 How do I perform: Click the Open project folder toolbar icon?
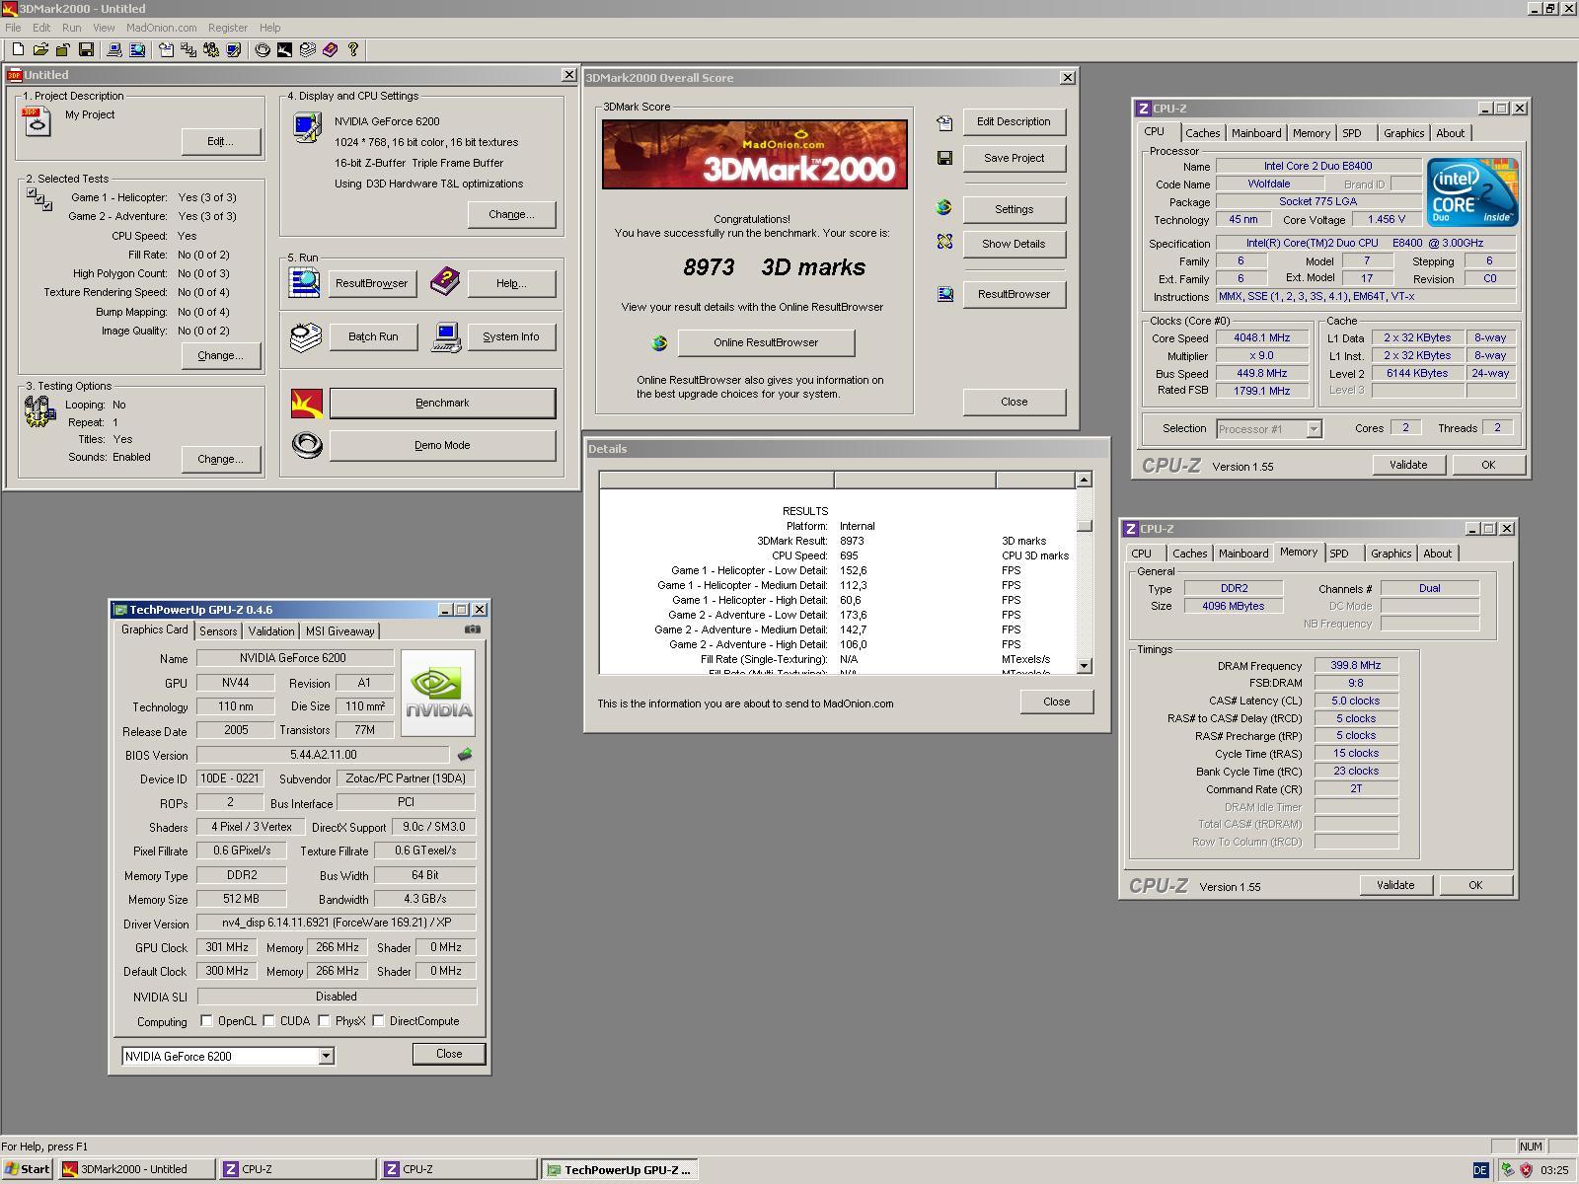coord(40,49)
